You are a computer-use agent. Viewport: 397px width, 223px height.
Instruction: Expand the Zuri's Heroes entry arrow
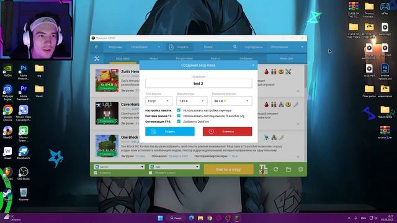[x=298, y=91]
